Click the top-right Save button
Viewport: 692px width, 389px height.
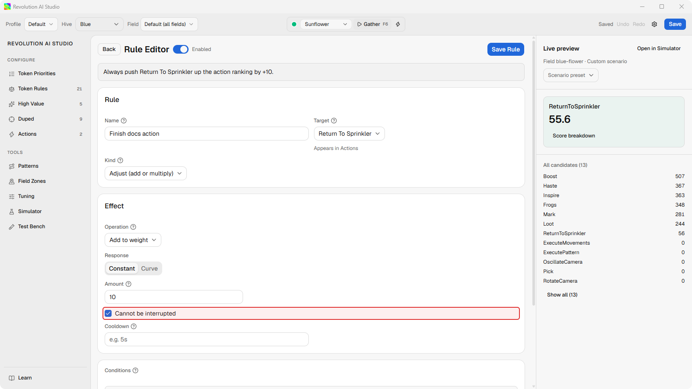pyautogui.click(x=675, y=24)
